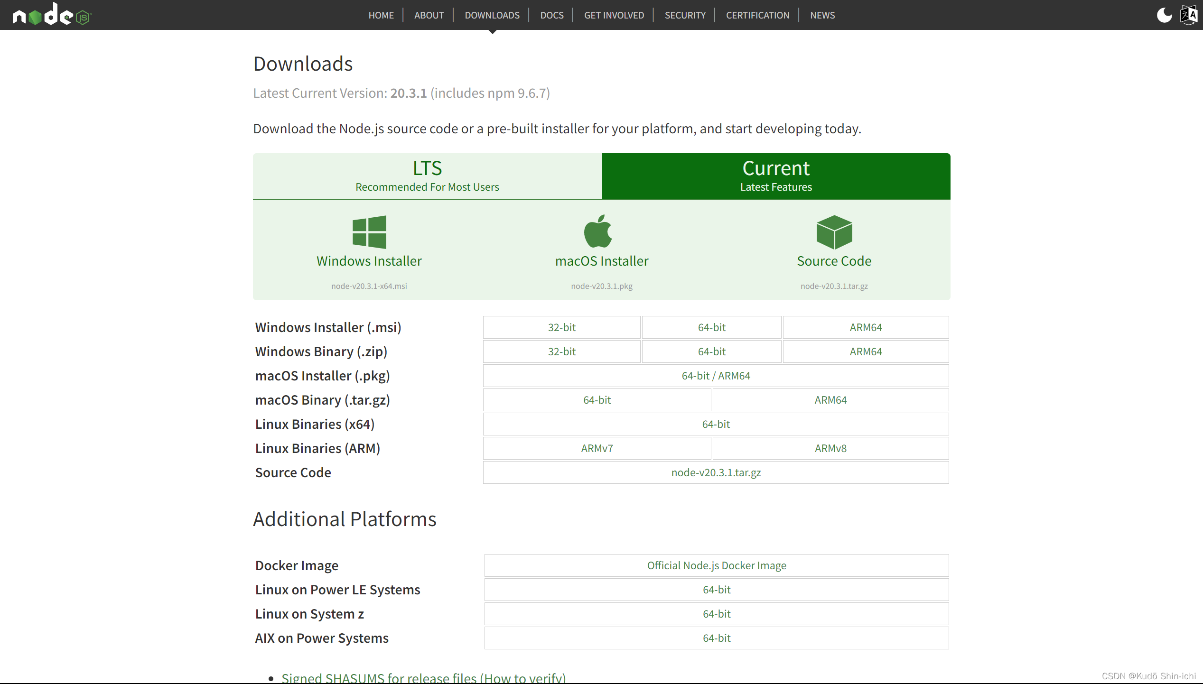Download node-v20.3.1.tar.gz under Source Code icon
1203x684 pixels.
834,286
